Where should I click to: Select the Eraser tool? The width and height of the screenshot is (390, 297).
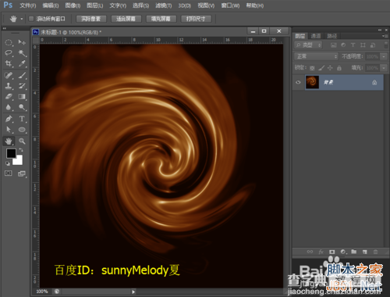[9, 97]
